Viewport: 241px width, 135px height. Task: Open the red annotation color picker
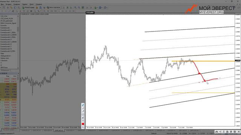[x=83, y=124]
